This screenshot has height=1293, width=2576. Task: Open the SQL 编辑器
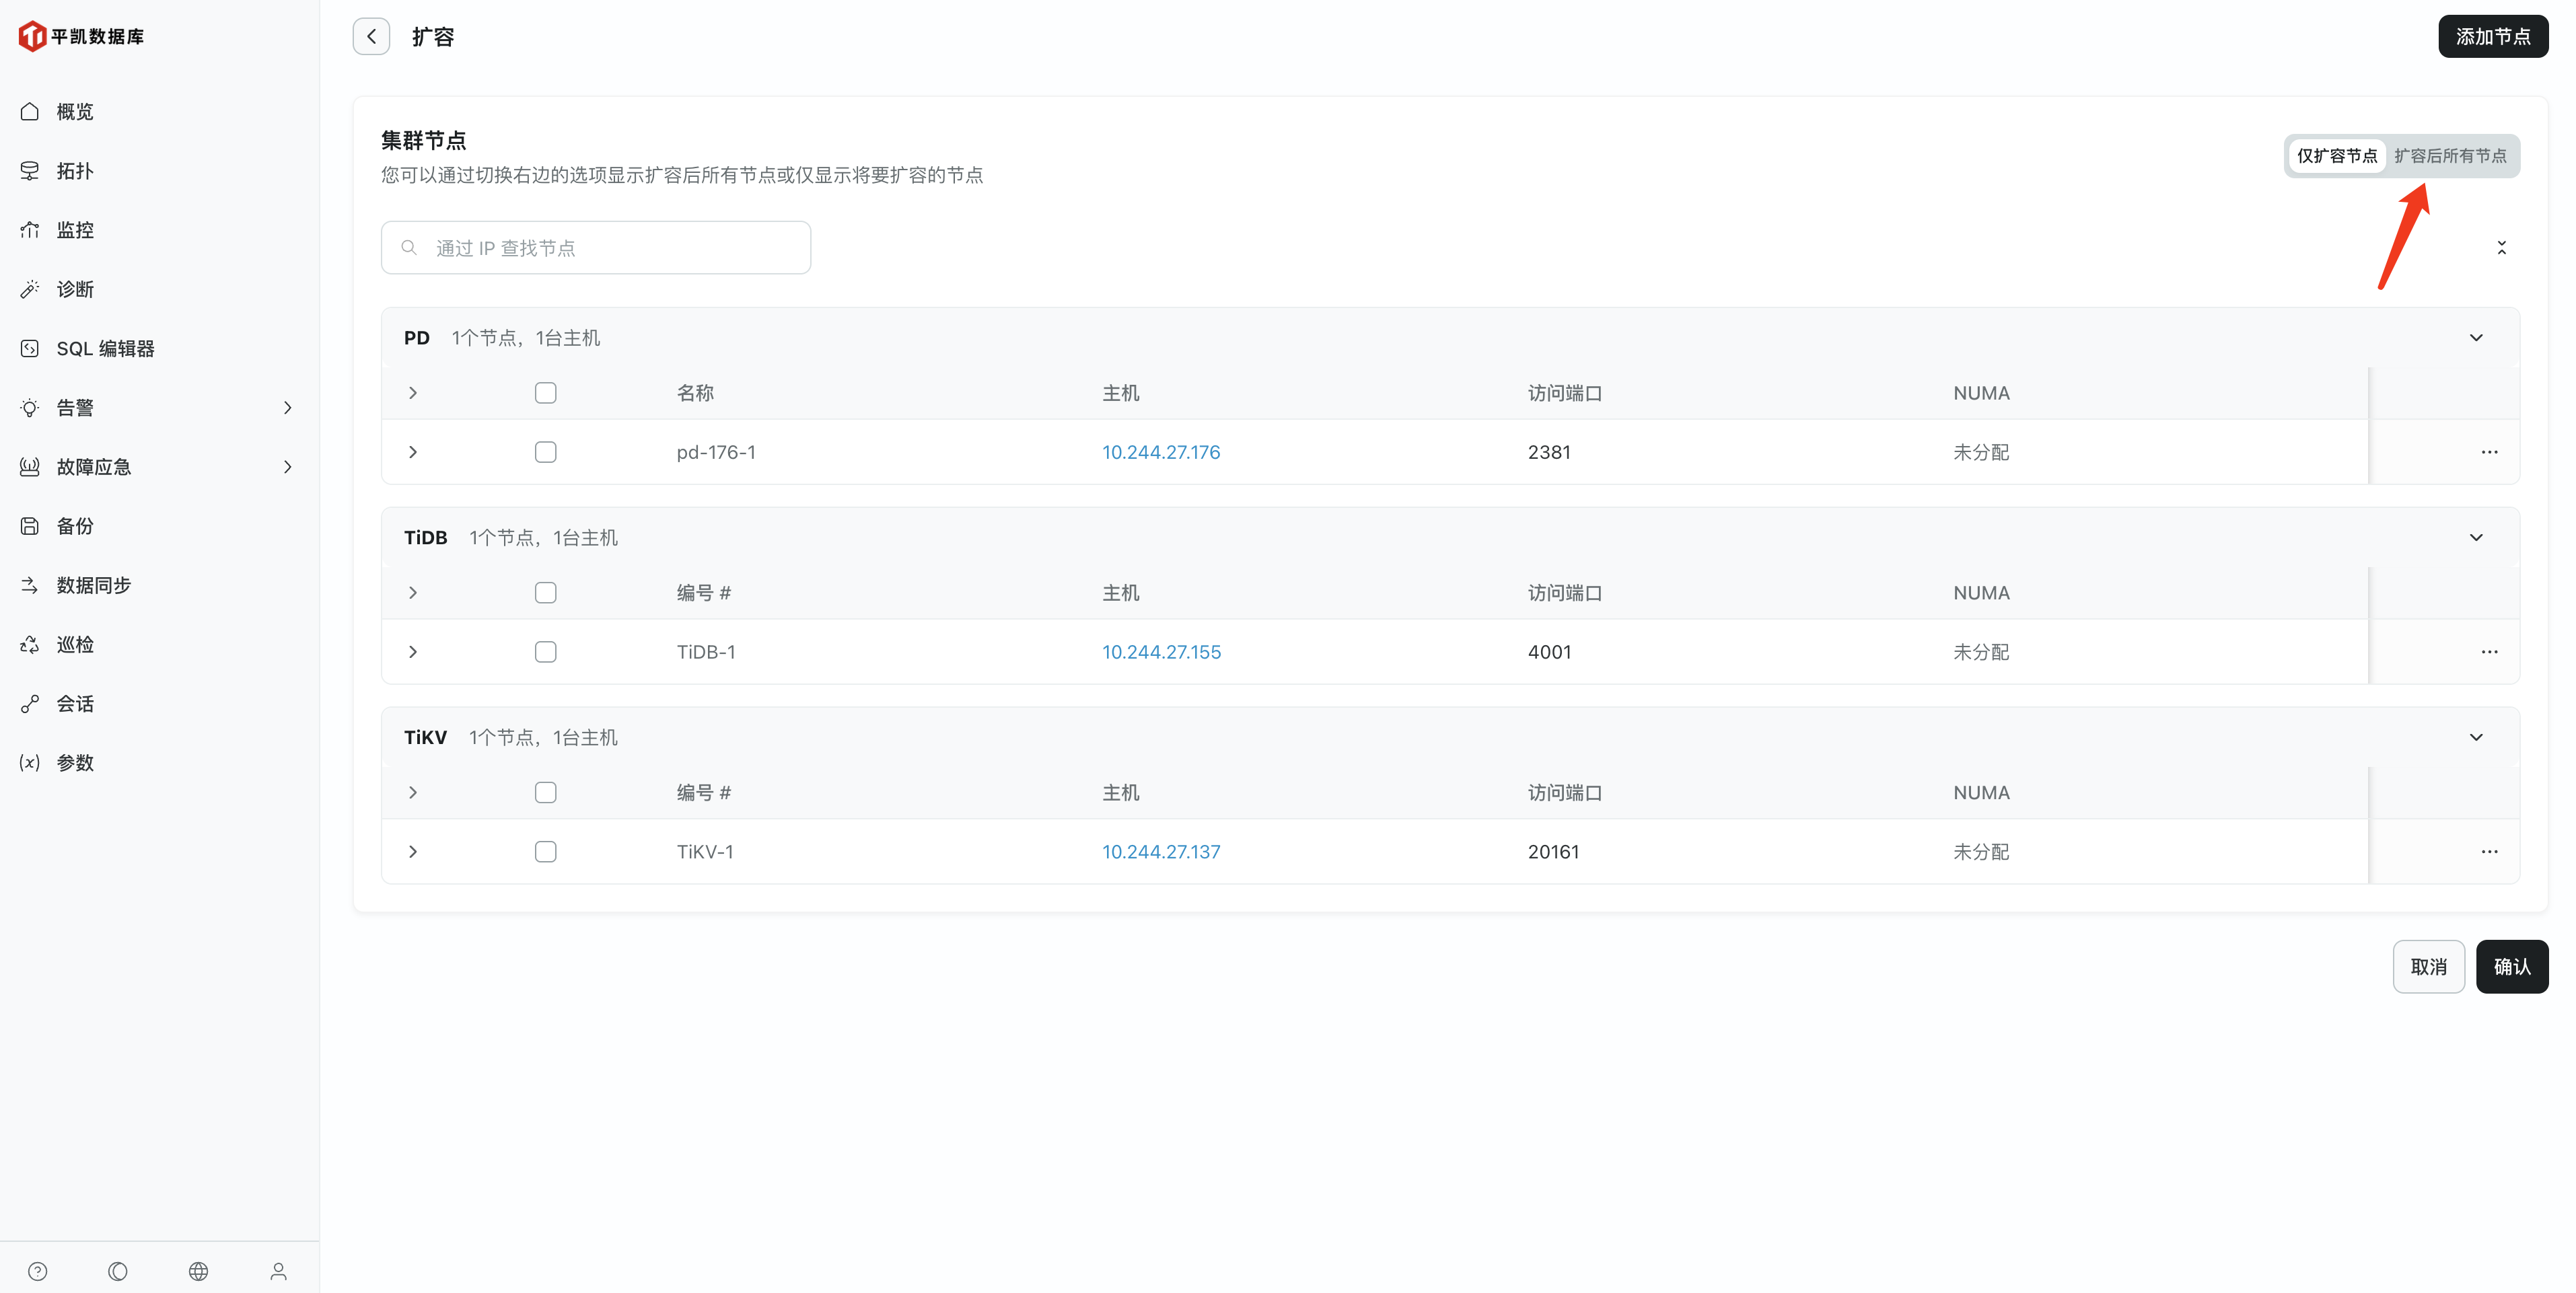[105, 347]
